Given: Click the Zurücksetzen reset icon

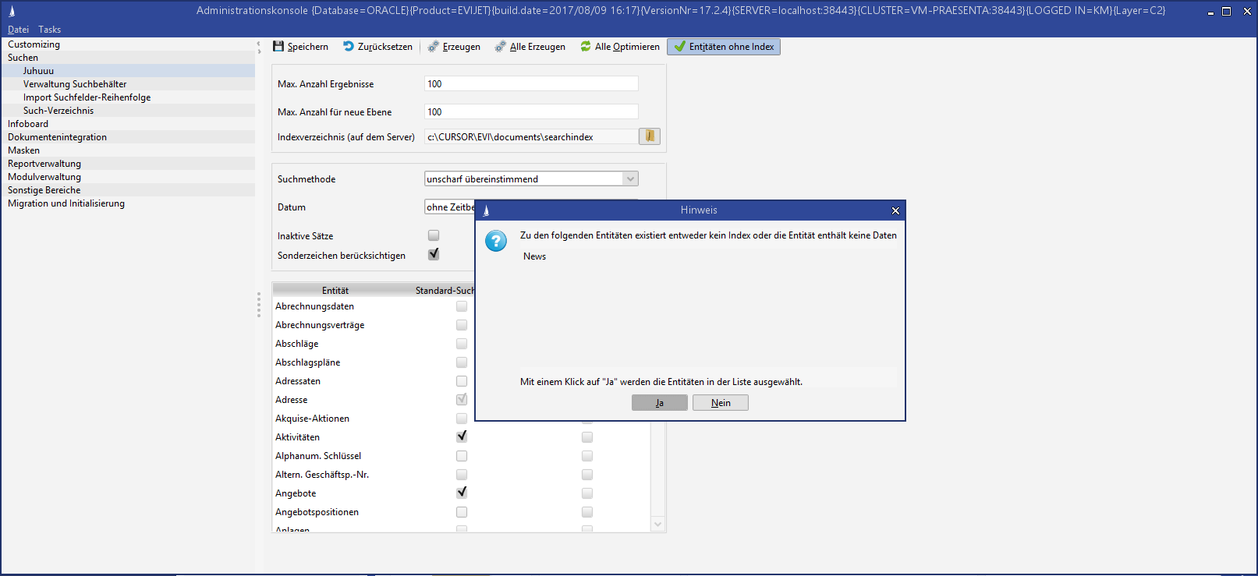Looking at the screenshot, I should pyautogui.click(x=349, y=47).
